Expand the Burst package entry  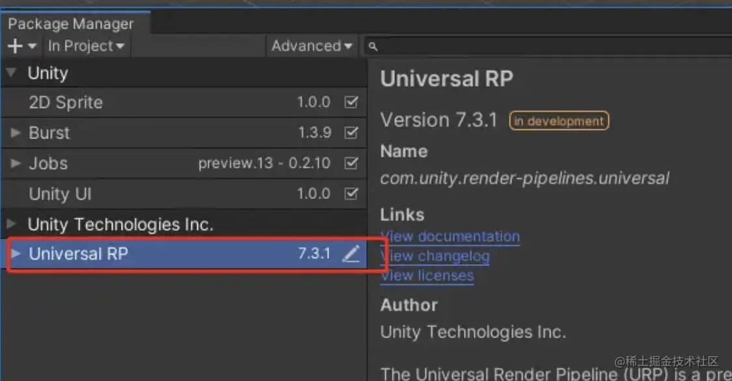tap(14, 133)
